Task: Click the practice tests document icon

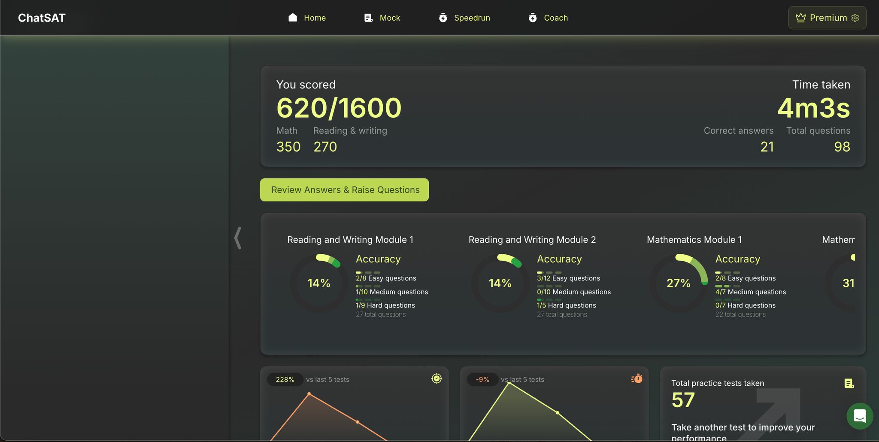Action: click(849, 383)
